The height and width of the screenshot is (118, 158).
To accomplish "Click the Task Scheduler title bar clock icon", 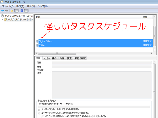I will pos(2,2).
